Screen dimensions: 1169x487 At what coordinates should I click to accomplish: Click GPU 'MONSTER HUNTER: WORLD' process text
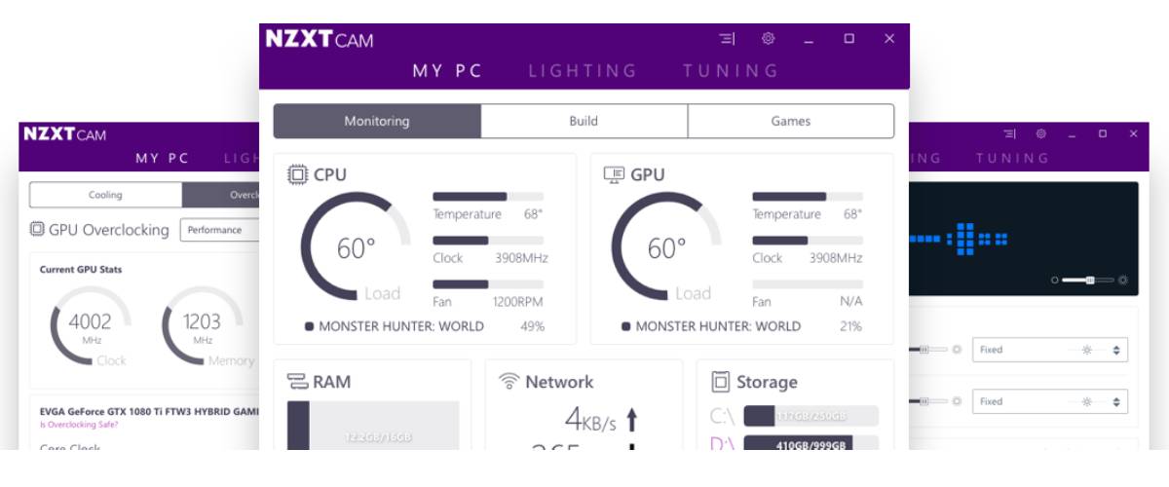point(718,326)
